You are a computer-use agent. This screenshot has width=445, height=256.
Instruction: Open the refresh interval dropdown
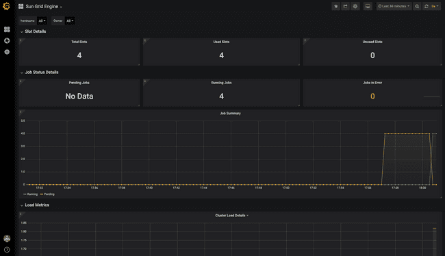click(435, 6)
